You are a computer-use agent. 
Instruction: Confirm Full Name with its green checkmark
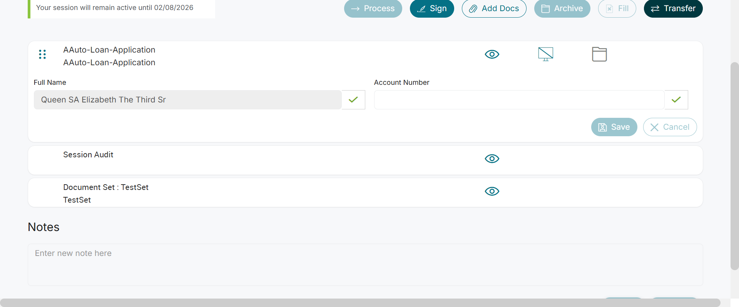coord(353,100)
